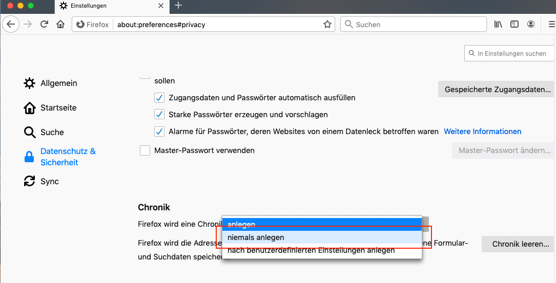The image size is (556, 283).
Task: Show the sidebars toggle icon
Action: click(x=514, y=25)
